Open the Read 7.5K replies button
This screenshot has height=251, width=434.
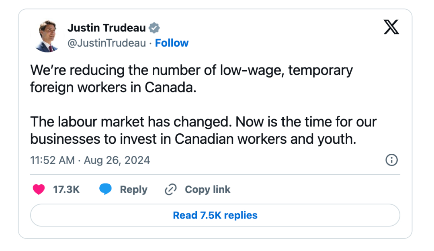click(215, 215)
